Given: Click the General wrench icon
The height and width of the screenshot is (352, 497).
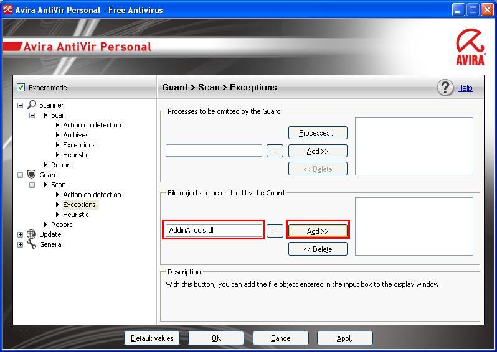Looking at the screenshot, I should [31, 244].
